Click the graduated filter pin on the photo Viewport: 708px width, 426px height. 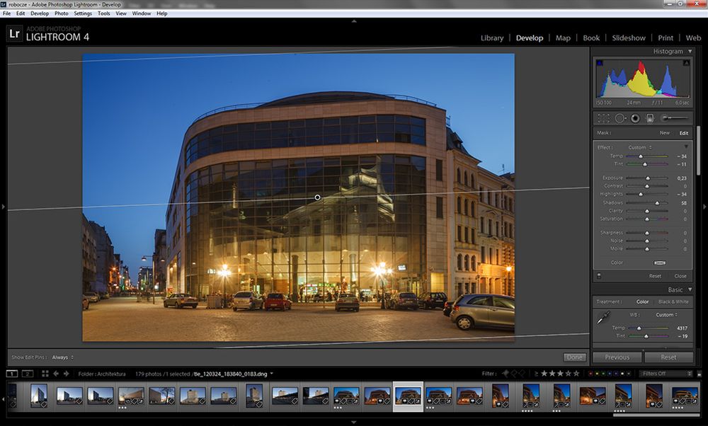tap(317, 197)
